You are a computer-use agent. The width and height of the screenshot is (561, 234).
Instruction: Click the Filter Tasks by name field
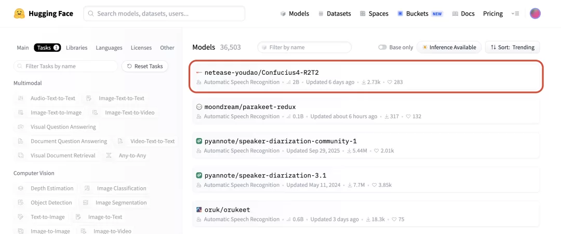click(66, 66)
